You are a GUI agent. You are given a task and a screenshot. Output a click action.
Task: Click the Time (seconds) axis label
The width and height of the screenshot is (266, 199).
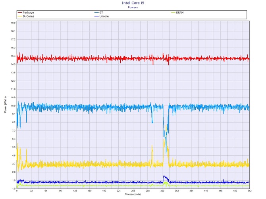[133, 194]
